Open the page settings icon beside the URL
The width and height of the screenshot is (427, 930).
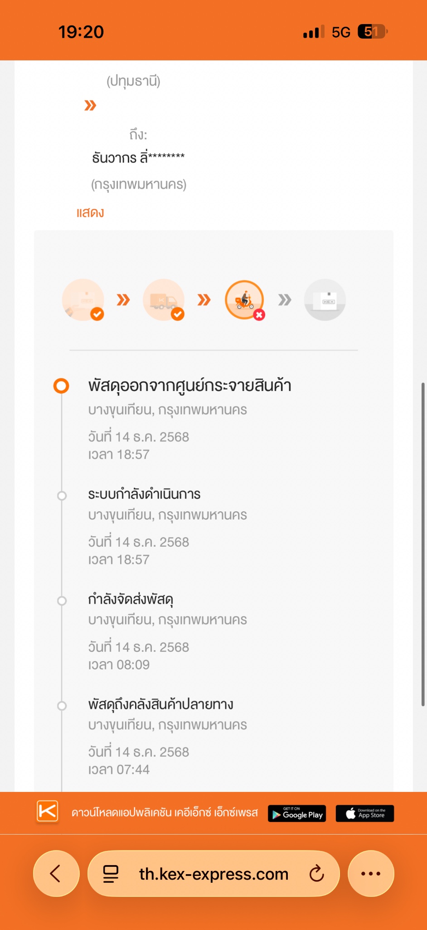click(111, 873)
